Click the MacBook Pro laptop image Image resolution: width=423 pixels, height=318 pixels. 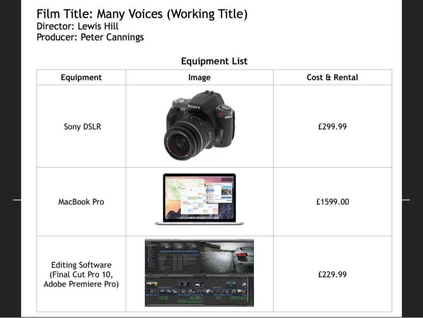click(x=200, y=199)
